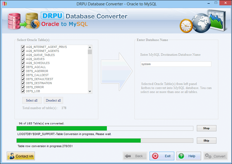Click the DEF$_DESTINATION table name
This screenshot has width=232, height=164.
[39, 83]
